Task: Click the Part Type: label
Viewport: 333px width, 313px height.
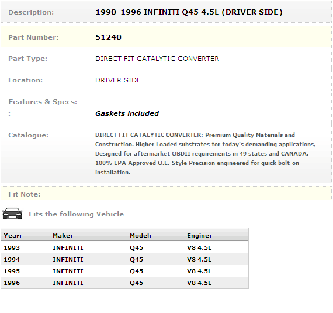Action: coord(28,59)
